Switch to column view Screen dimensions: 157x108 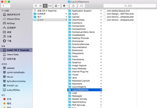(45, 6)
